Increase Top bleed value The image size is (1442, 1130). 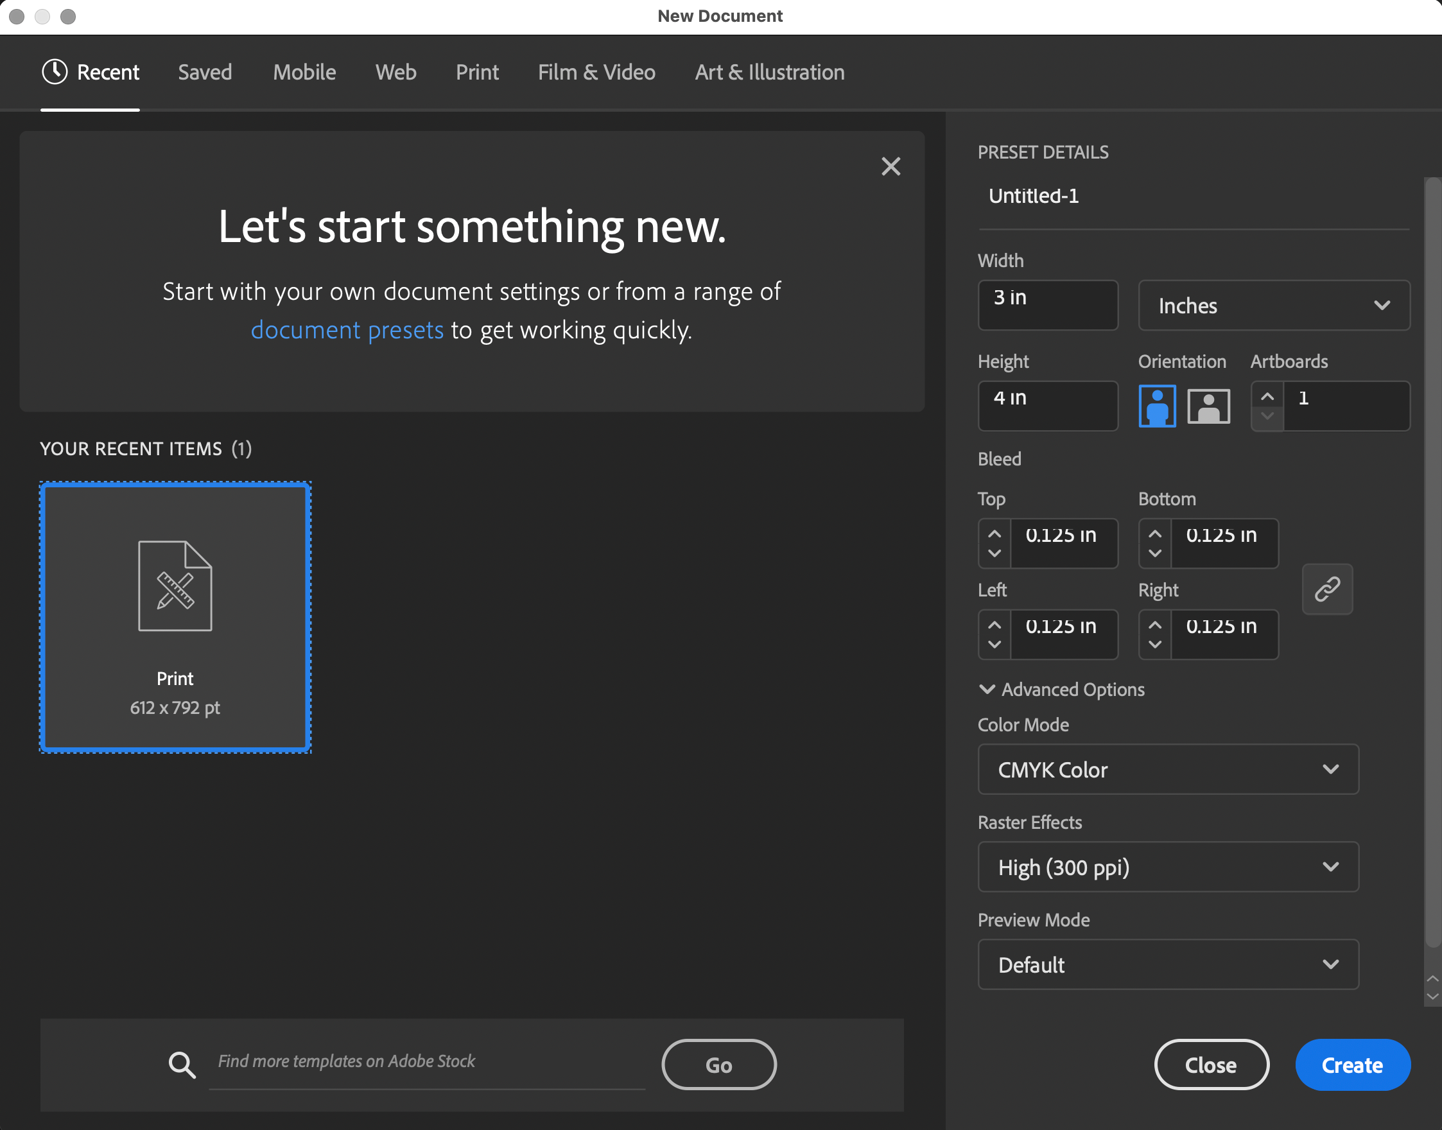point(995,534)
